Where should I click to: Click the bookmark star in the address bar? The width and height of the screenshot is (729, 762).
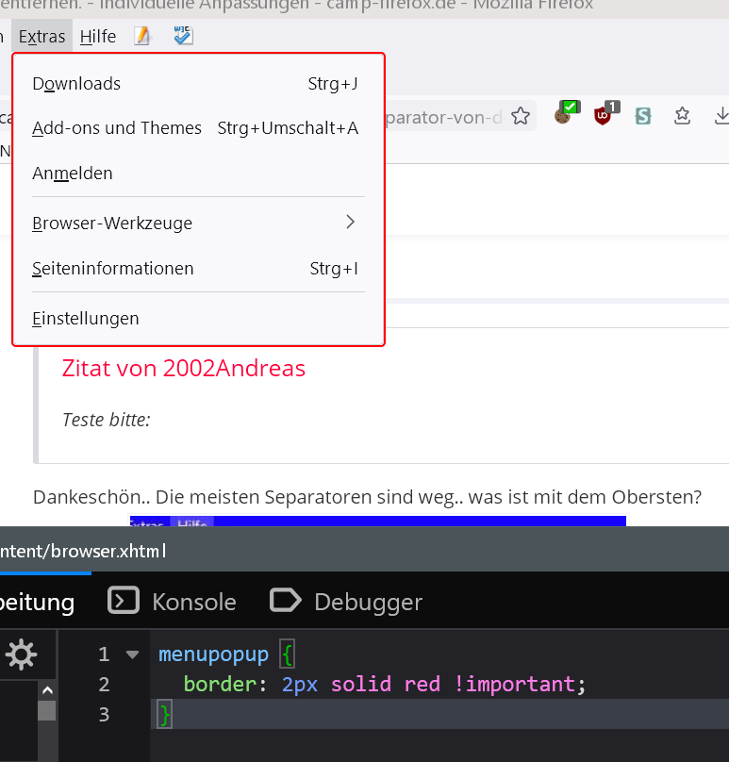(521, 116)
